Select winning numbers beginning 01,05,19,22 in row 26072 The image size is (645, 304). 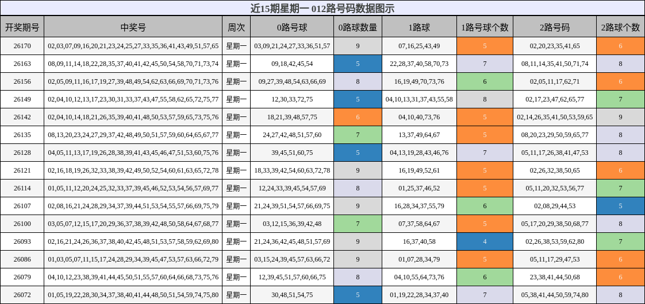(133, 295)
